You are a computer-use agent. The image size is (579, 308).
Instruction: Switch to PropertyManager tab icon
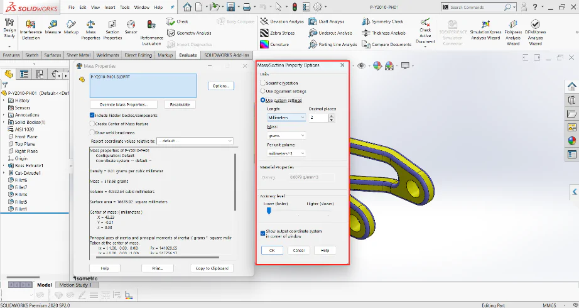click(24, 74)
